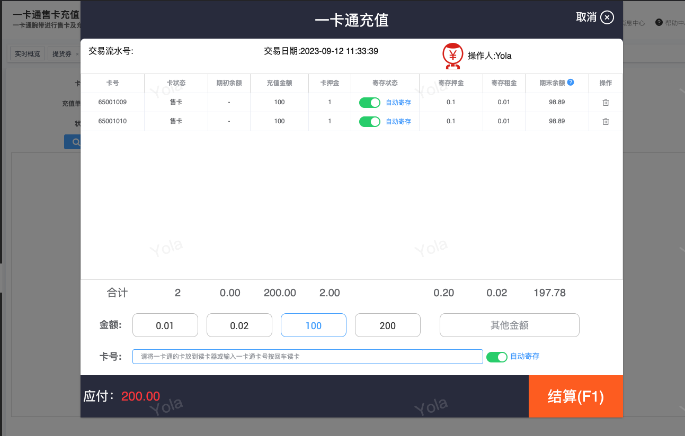
Task: Click the 帮助中心 question mark icon in background page
Action: (659, 23)
